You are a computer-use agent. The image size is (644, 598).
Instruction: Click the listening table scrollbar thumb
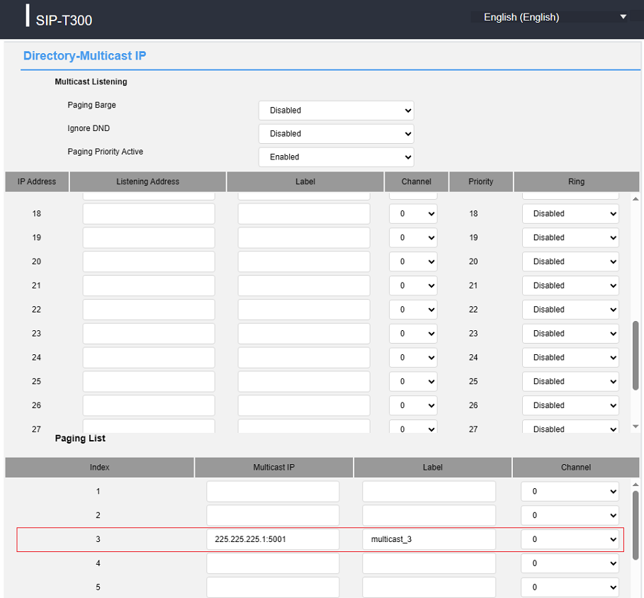(635, 356)
